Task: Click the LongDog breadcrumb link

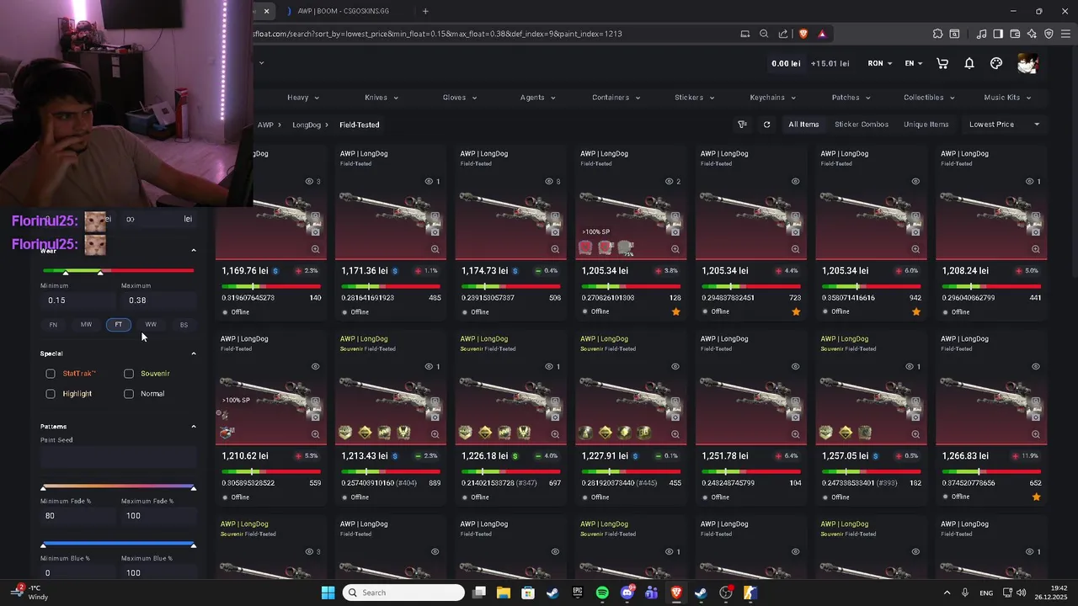Action: pyautogui.click(x=307, y=125)
